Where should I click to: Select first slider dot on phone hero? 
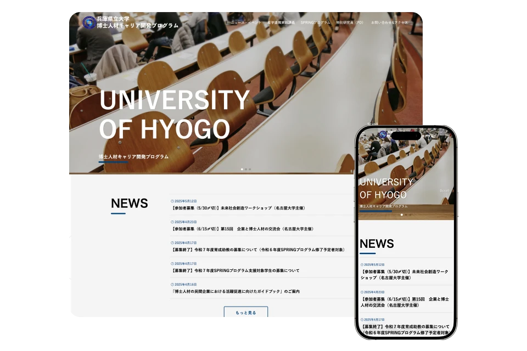[x=402, y=214]
